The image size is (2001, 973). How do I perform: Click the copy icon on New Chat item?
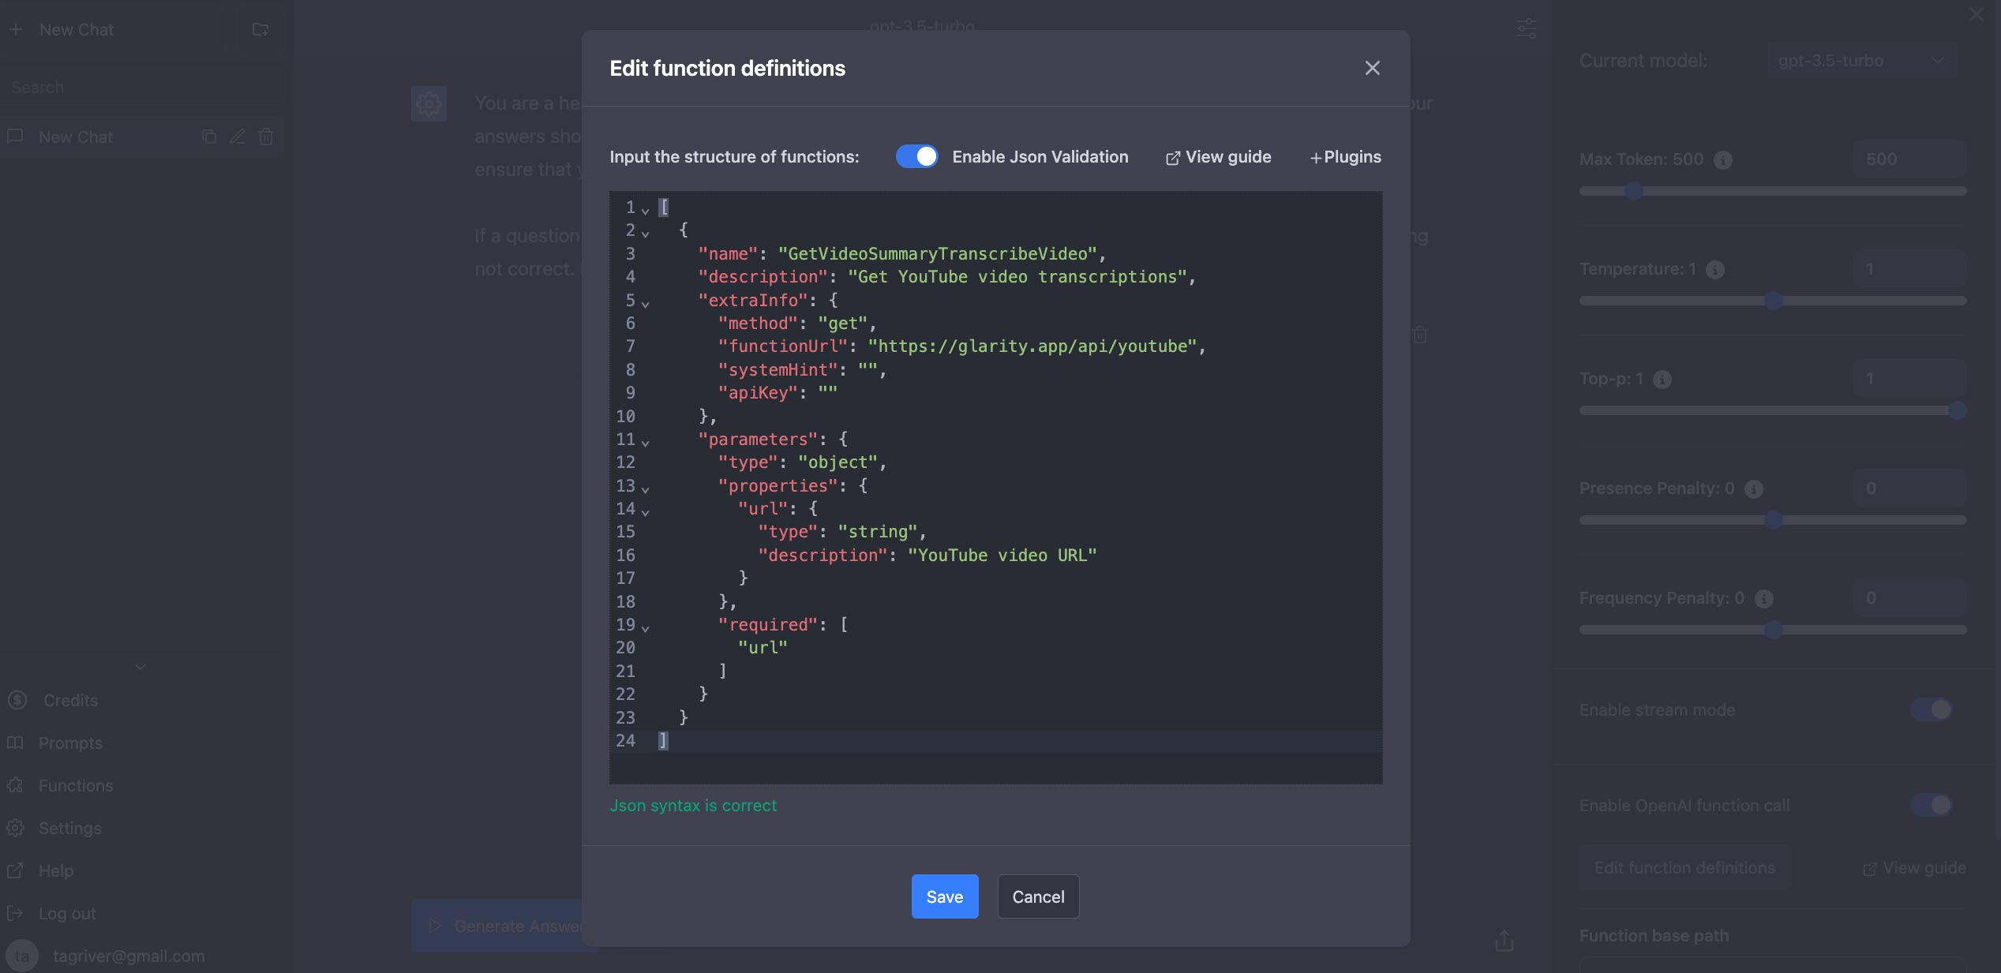(x=209, y=137)
